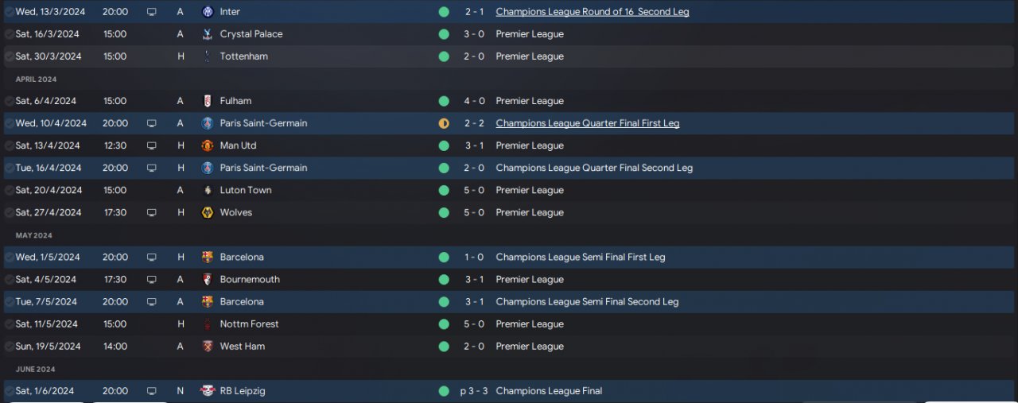Click the TV broadcast icon for Inter match

(x=152, y=12)
